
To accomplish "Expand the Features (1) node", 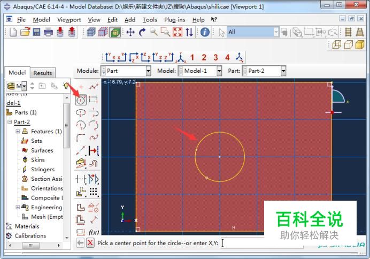I will click(x=18, y=131).
